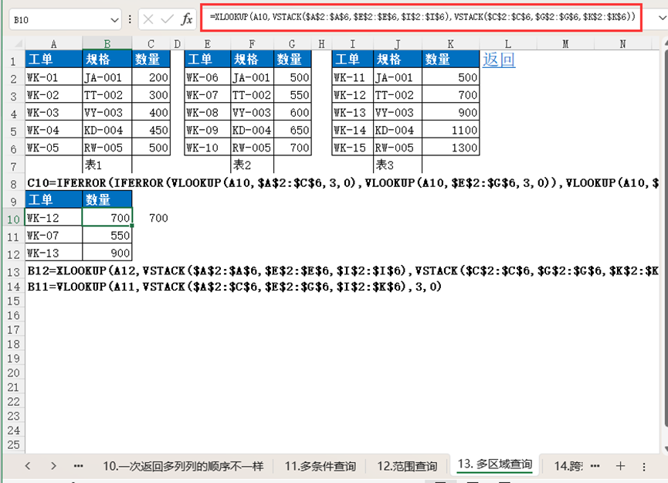Add a new sheet with plus icon
The width and height of the screenshot is (668, 483).
(x=620, y=466)
